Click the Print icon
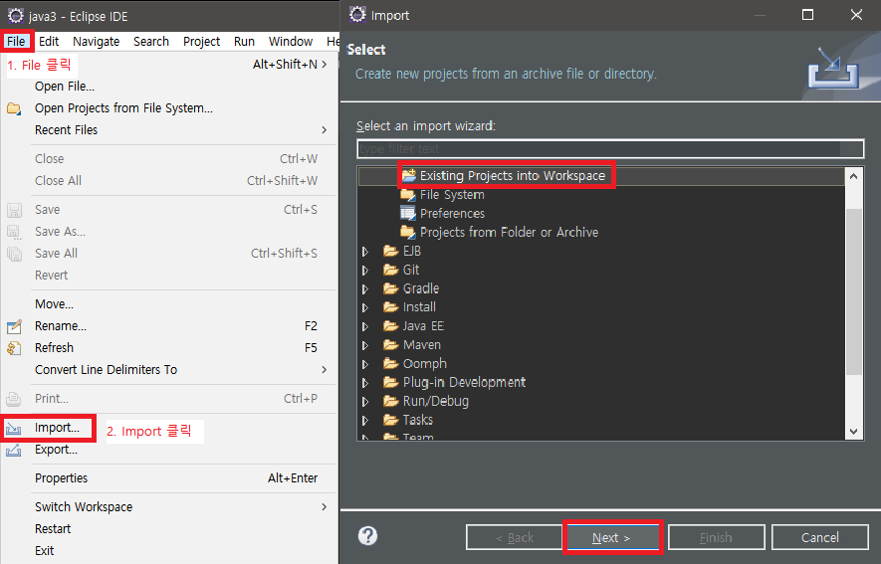 point(14,399)
